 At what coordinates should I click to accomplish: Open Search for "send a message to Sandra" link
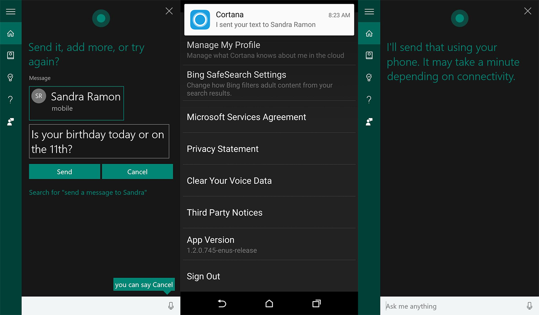tap(88, 192)
